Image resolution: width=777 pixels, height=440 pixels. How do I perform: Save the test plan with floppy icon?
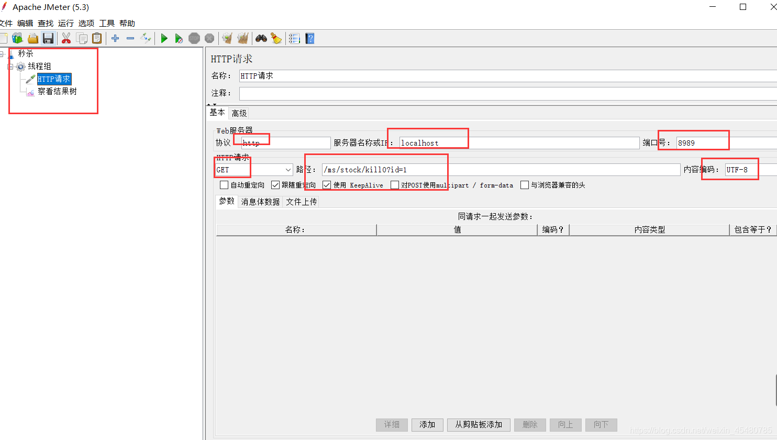click(48, 38)
